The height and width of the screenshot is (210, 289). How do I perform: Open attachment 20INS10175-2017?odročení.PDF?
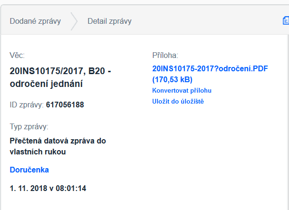pos(210,69)
